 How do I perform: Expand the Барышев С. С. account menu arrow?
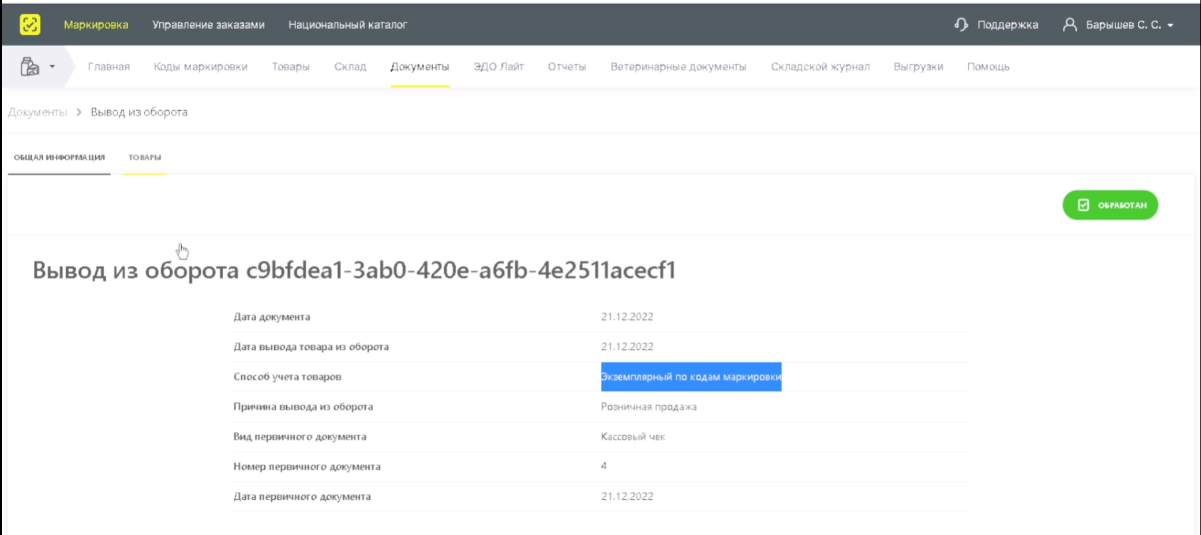(x=1170, y=25)
